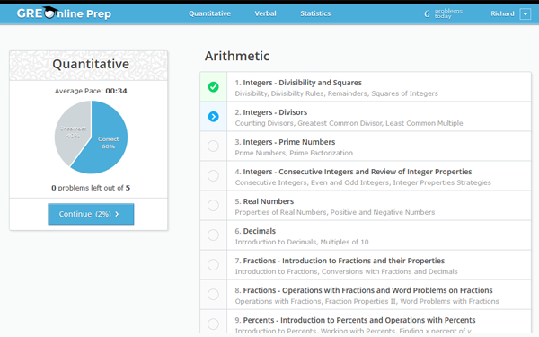Open the Quantitative nav menu
This screenshot has height=337, width=539.
pos(209,13)
